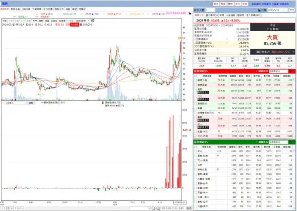Click broker name 凱基-市政
The width and height of the screenshot is (297, 211).
coord(203,132)
